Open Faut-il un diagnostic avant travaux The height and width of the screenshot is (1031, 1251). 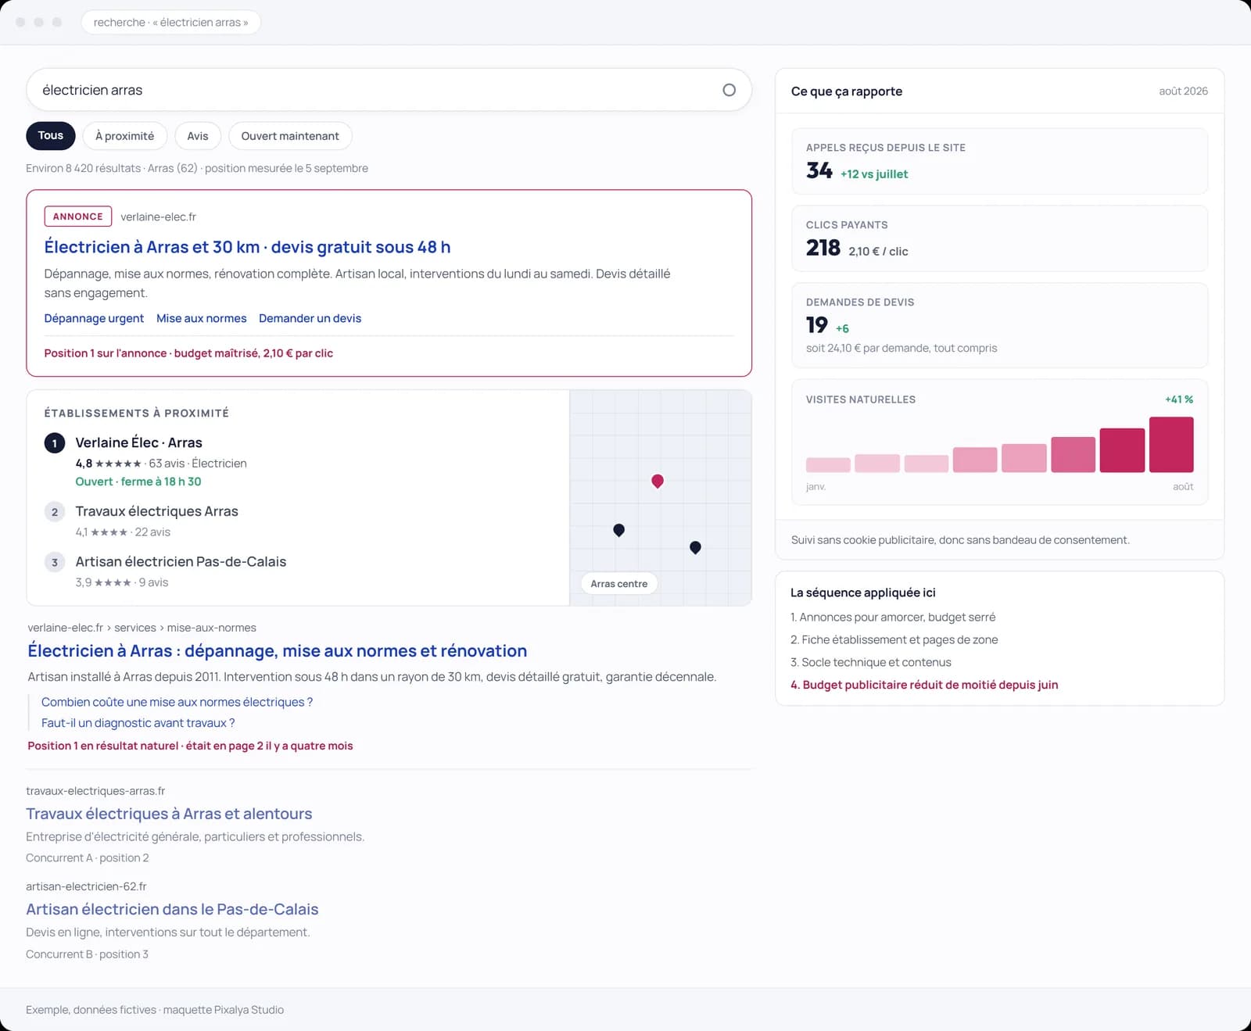[x=138, y=723]
